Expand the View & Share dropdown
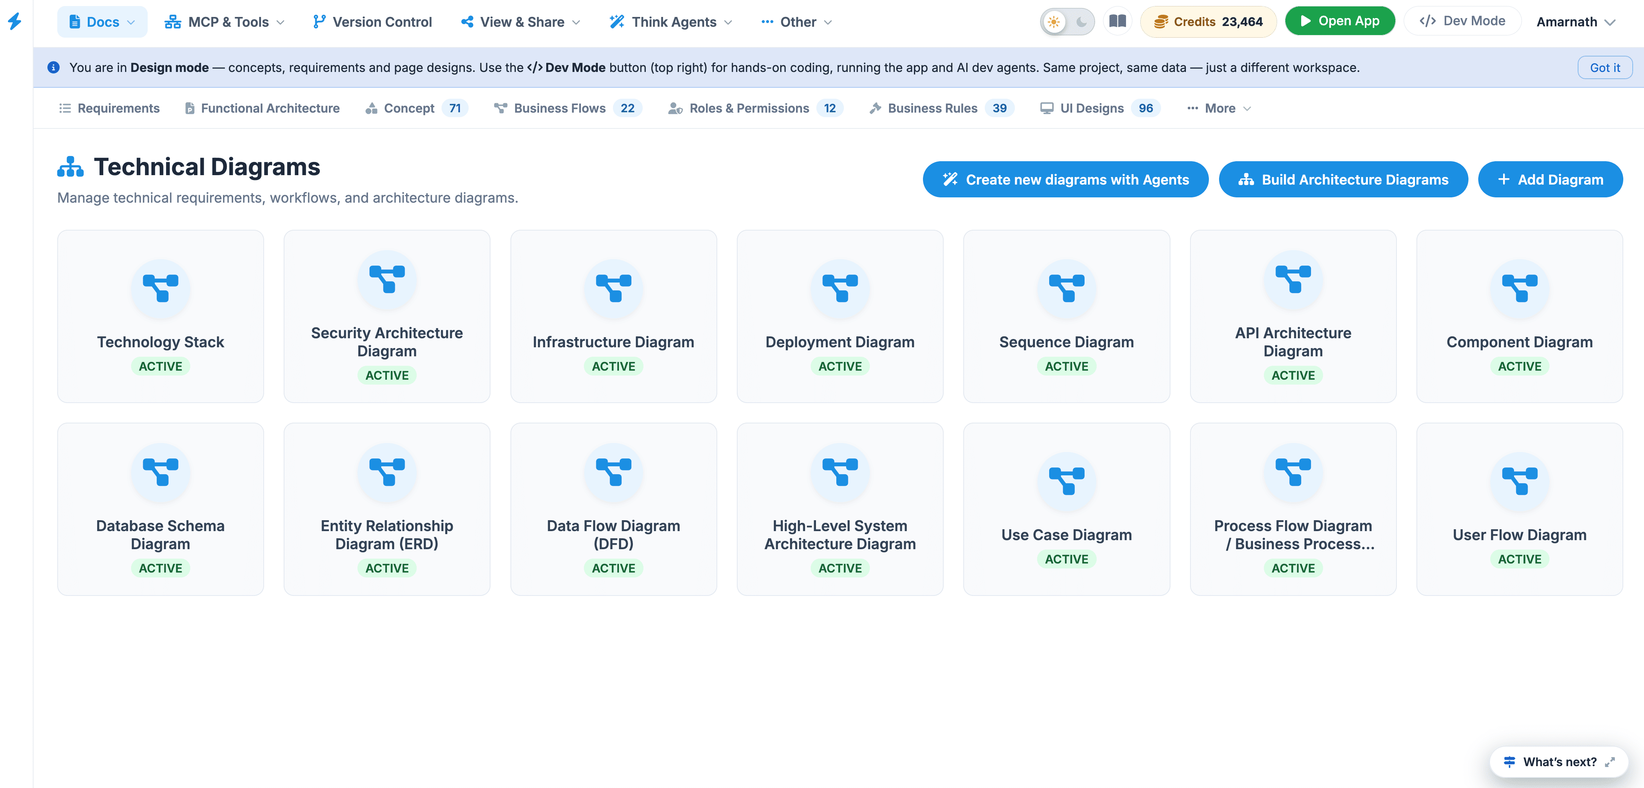Screen dimensions: 1644x788 (x=521, y=22)
